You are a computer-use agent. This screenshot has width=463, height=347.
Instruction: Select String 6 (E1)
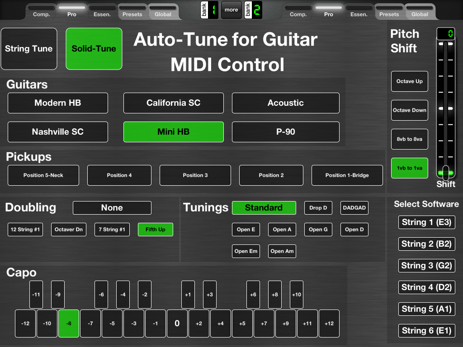click(427, 330)
